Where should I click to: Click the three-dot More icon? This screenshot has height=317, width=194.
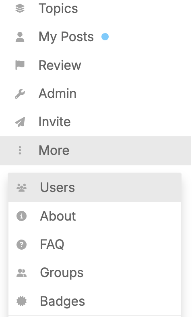20,150
